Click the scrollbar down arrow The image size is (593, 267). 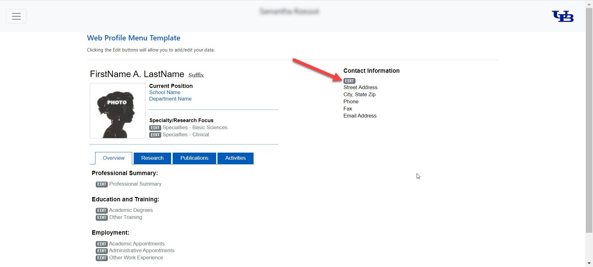tap(589, 264)
